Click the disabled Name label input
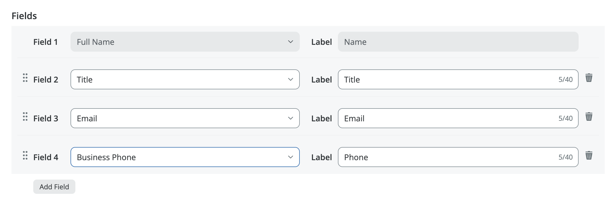 pos(458,42)
